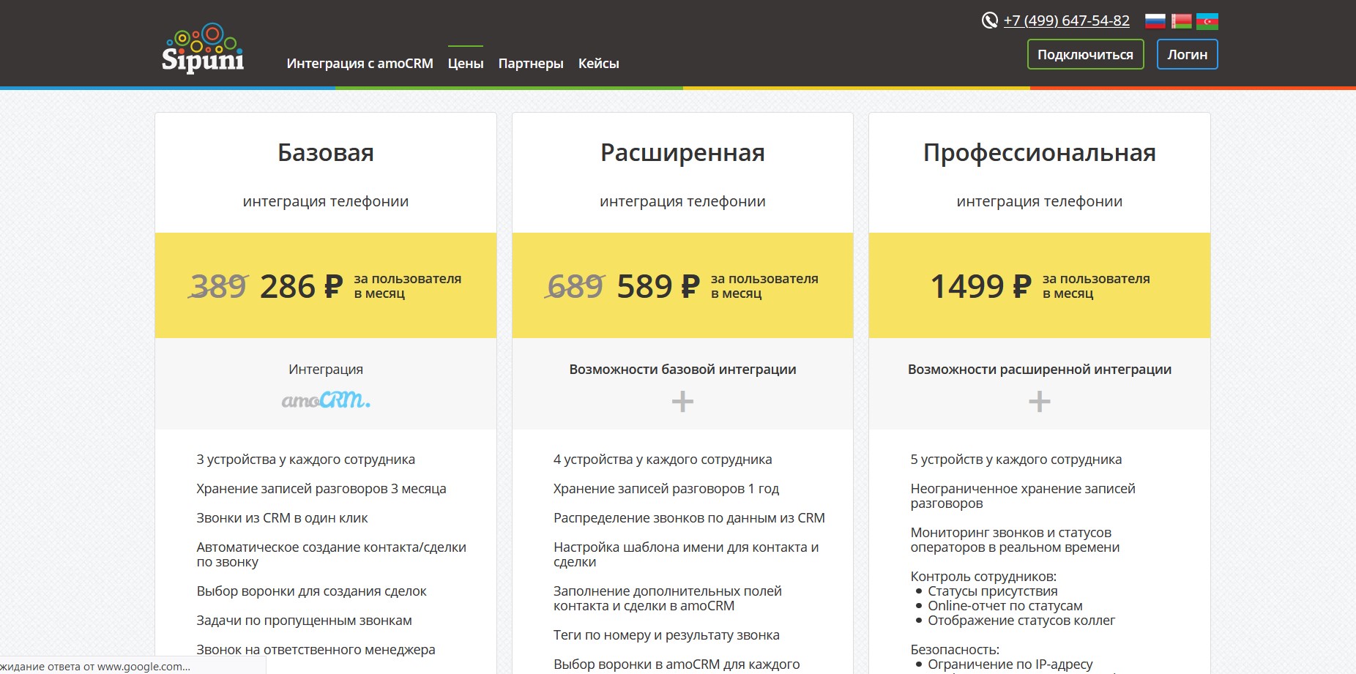
Task: Expand the plus under Возможности базовой интеграции
Action: point(682,401)
